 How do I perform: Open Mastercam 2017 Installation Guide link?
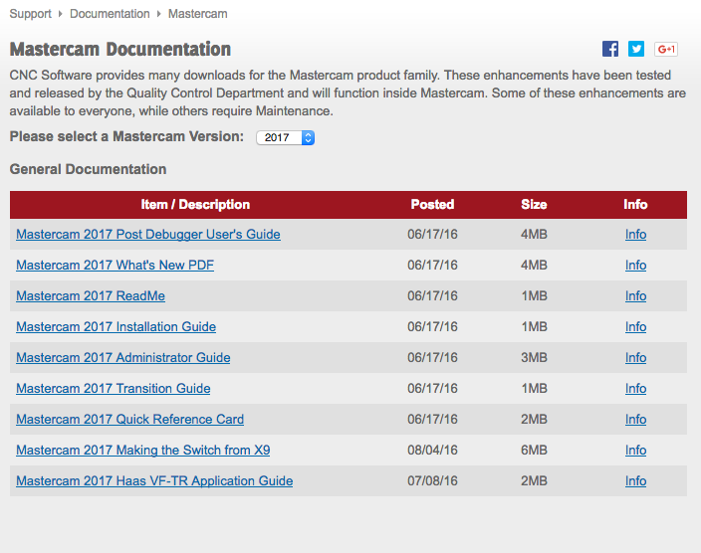coord(116,327)
